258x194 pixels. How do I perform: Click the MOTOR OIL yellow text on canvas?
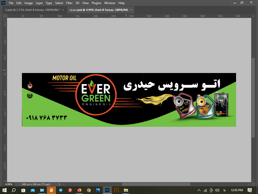coord(64,78)
